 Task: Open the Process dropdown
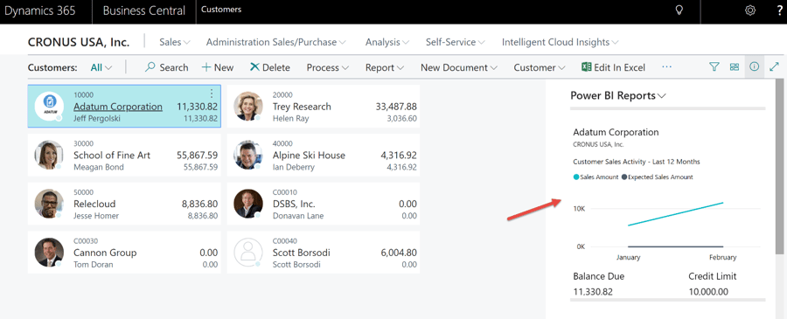tap(328, 67)
